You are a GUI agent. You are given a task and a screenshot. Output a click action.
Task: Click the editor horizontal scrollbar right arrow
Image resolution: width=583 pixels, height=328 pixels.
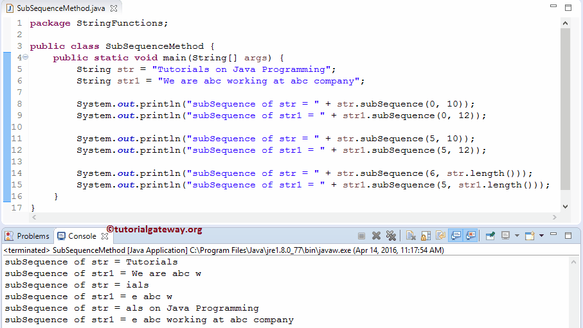click(554, 218)
